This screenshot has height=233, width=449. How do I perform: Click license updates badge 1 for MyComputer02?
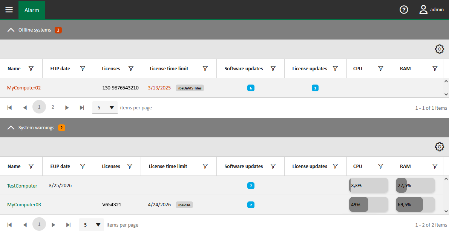[x=315, y=88]
